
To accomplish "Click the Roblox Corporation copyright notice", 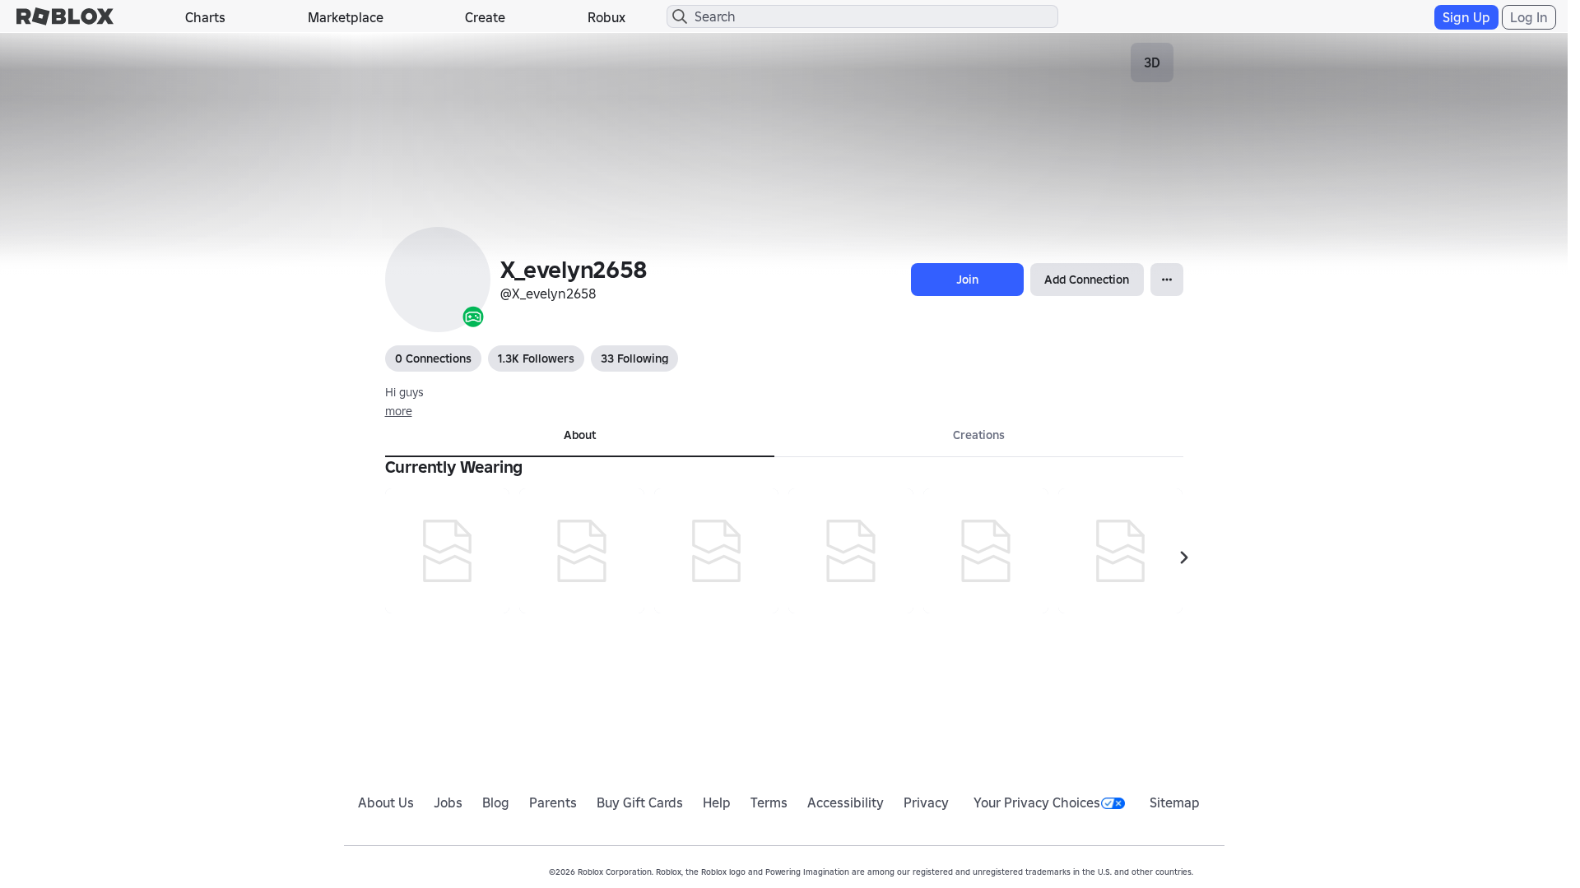I will tap(871, 872).
